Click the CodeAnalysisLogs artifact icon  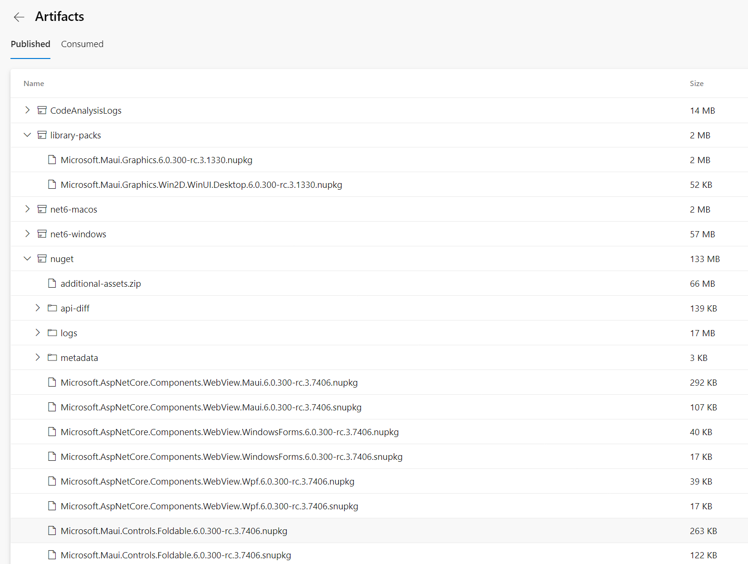(x=42, y=110)
